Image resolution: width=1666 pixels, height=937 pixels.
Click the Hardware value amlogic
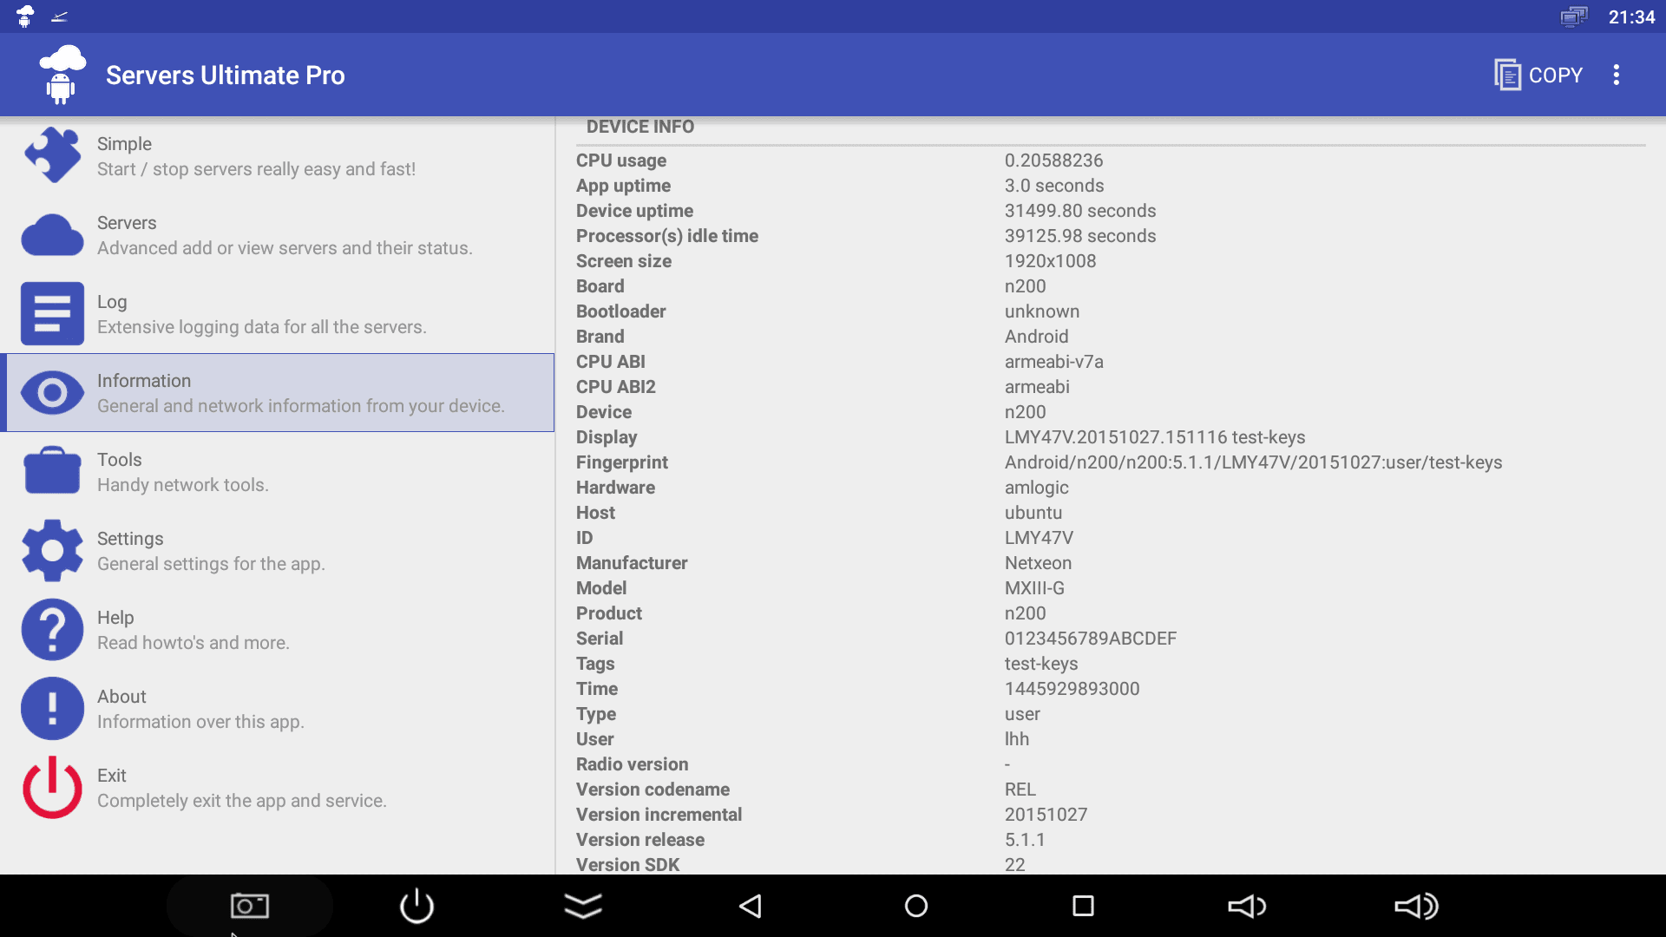(x=1037, y=488)
